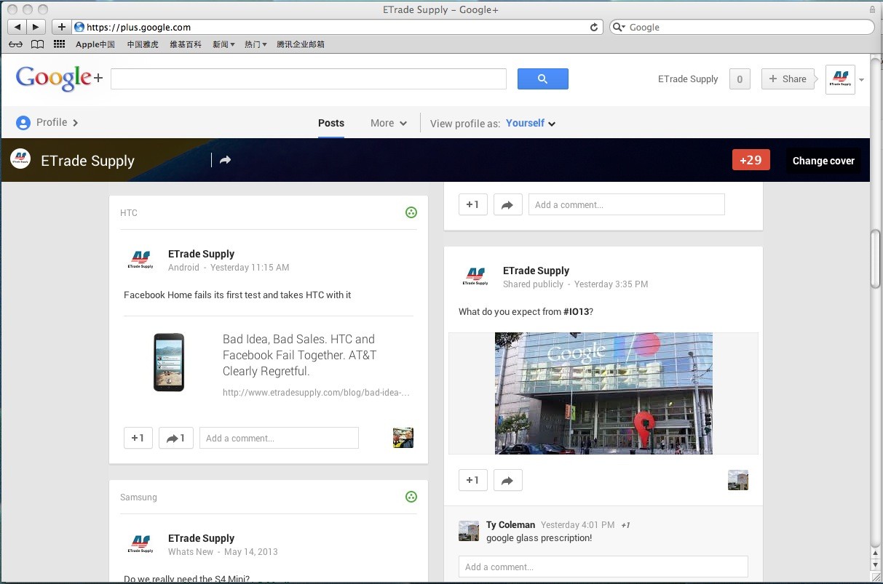Reload the page with the refresh icon
Image resolution: width=883 pixels, height=584 pixels.
[x=594, y=27]
